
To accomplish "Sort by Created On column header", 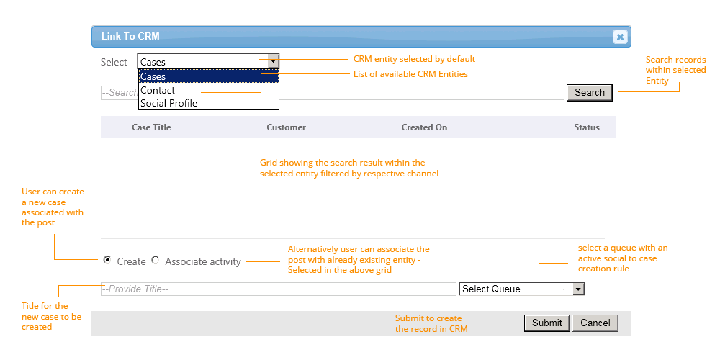I will [424, 127].
